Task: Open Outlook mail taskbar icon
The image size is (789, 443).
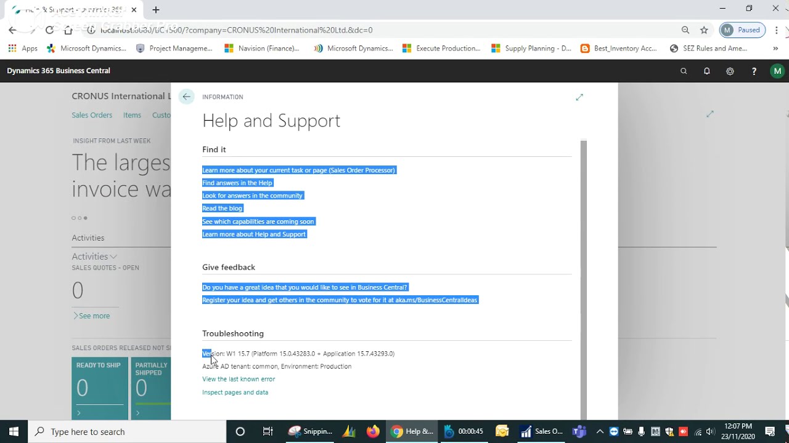Action: click(501, 431)
